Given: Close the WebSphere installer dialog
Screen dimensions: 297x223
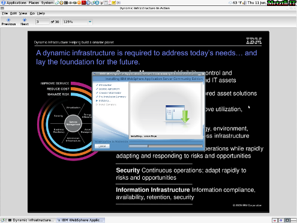Looking at the screenshot, I should [x=203, y=74].
